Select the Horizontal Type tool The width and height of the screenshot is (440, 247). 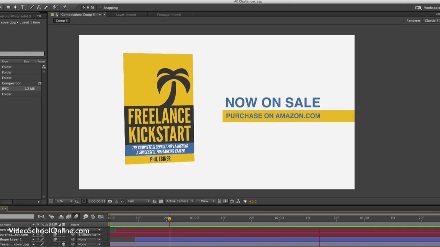(x=23, y=7)
